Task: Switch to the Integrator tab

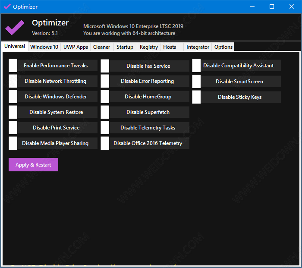Action: [198, 47]
